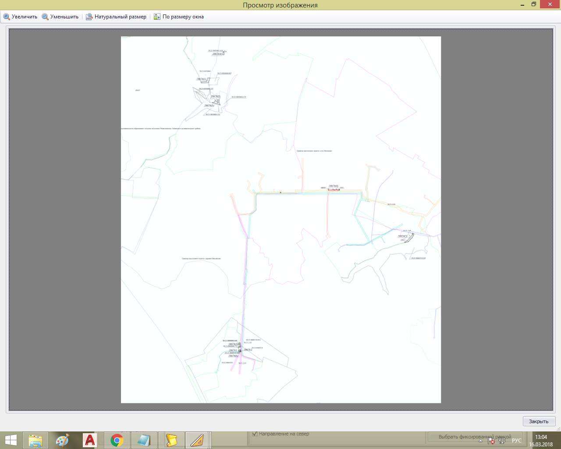Restore down the Просмотр изображения window
Screen dimensions: 561x449
[x=534, y=4]
